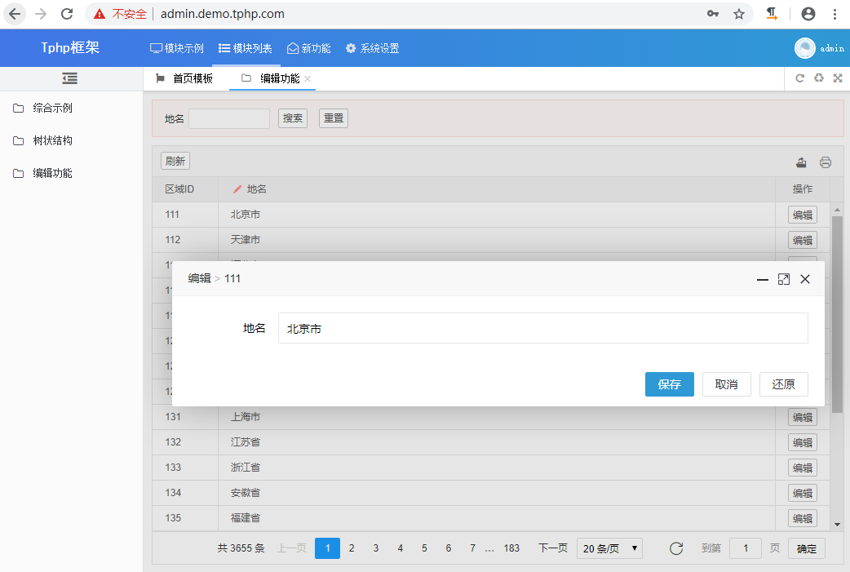This screenshot has height=572, width=850.
Task: Click the Tphp框架 logo text
Action: 70,47
